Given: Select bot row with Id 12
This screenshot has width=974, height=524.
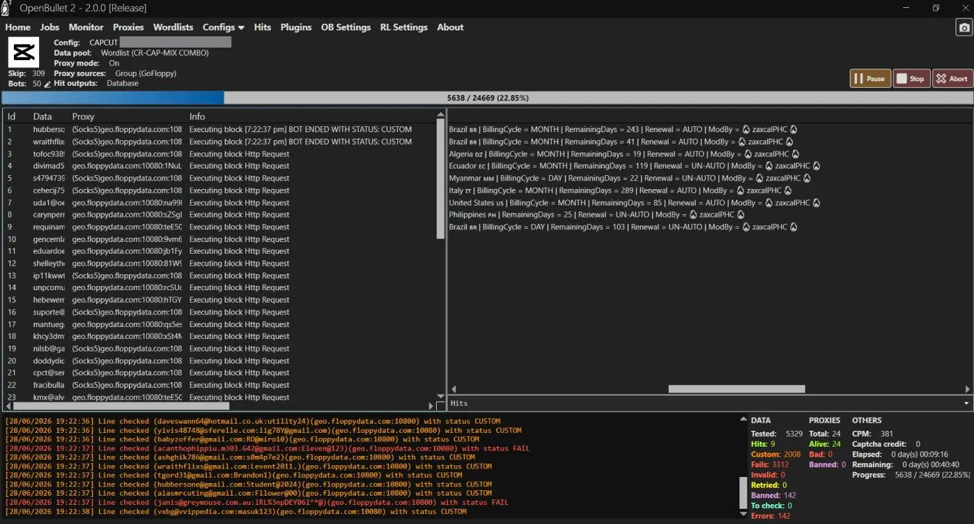Looking at the screenshot, I should [220, 264].
